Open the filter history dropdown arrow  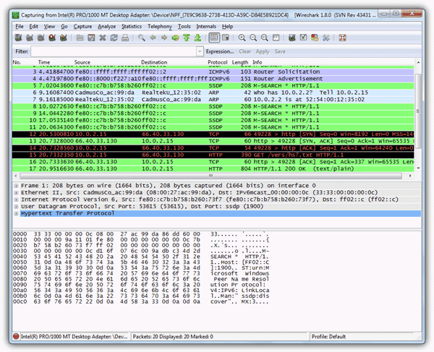pos(200,51)
